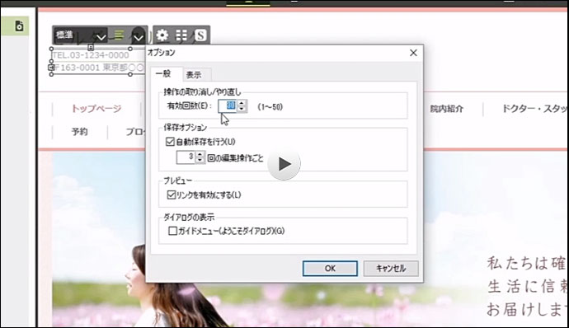Viewport: 569px width, 328px height.
Task: Click ドクター・スタッフ navigation link
Action: pos(535,109)
